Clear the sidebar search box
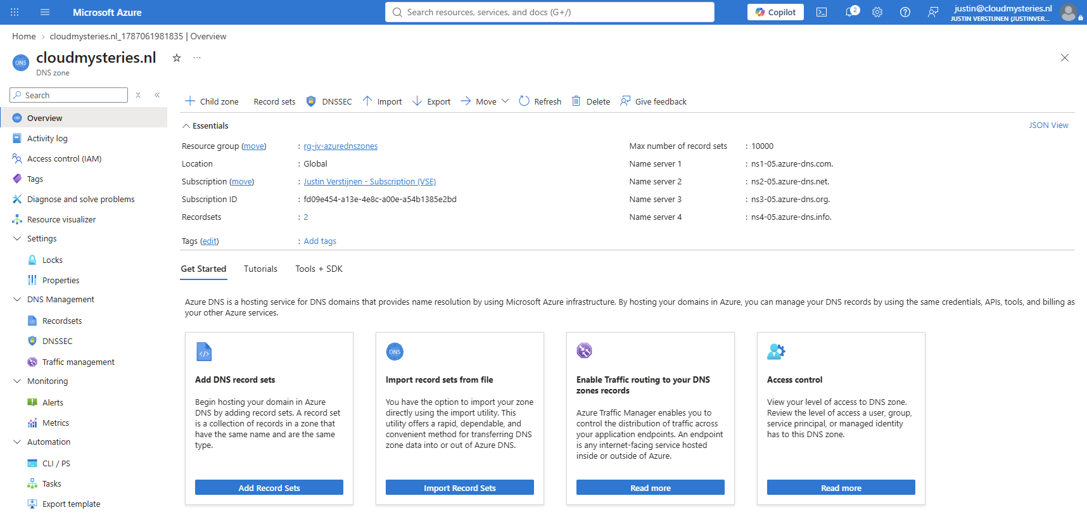The height and width of the screenshot is (517, 1087). tap(138, 95)
